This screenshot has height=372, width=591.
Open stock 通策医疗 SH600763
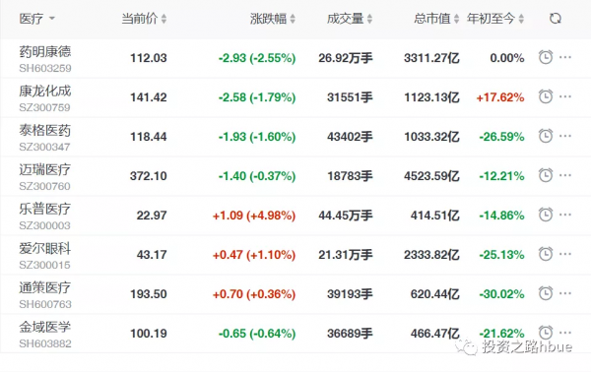point(45,295)
